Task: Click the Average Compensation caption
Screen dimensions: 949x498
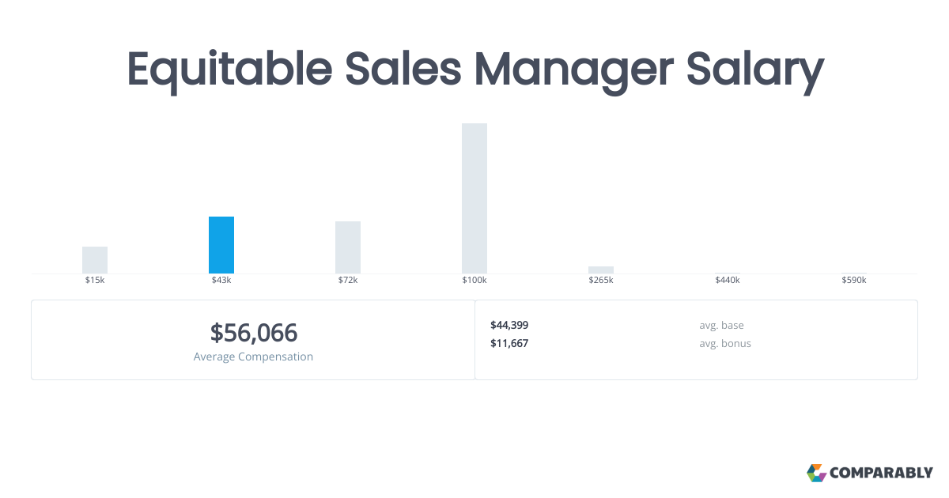Action: [253, 357]
